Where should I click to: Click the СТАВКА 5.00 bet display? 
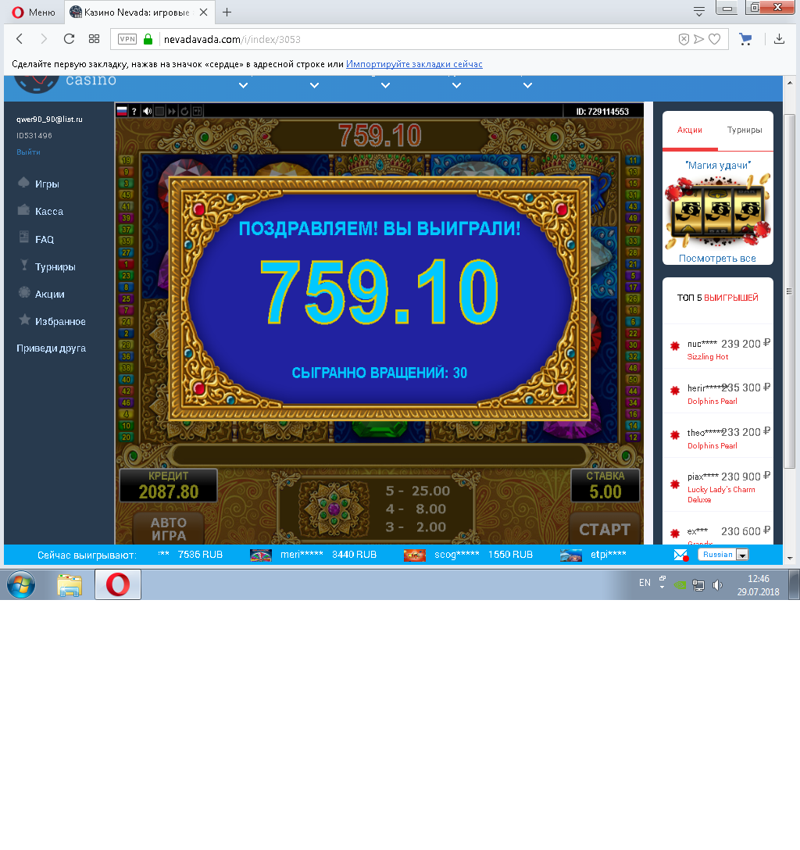coord(605,485)
